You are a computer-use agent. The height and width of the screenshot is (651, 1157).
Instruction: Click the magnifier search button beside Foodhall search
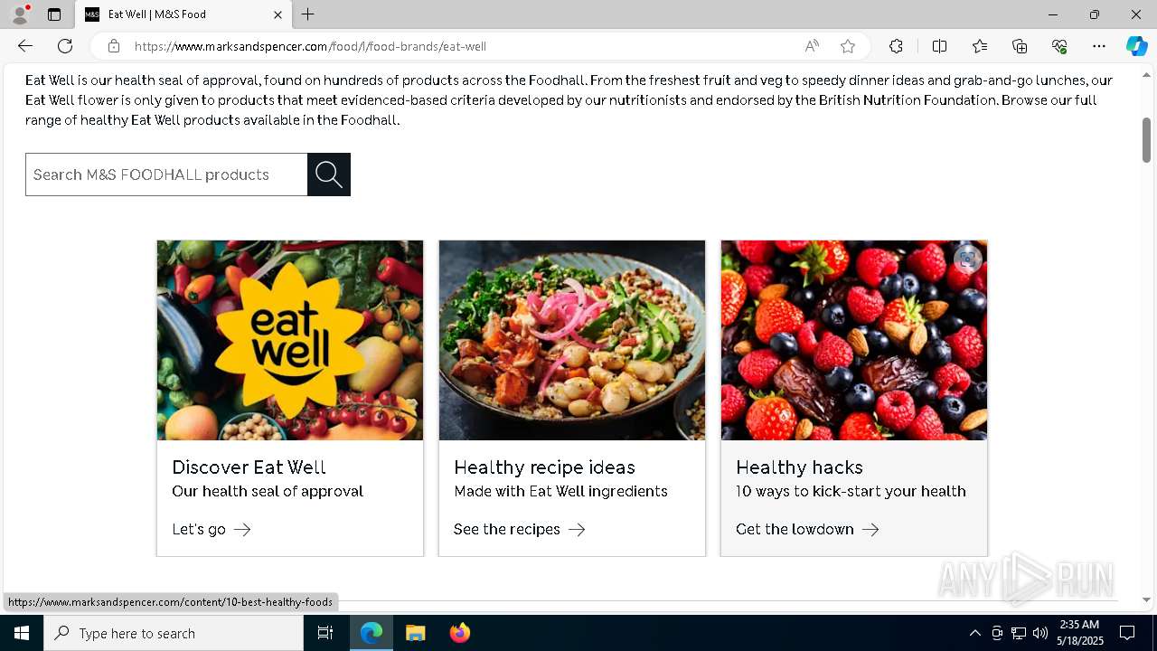point(329,175)
